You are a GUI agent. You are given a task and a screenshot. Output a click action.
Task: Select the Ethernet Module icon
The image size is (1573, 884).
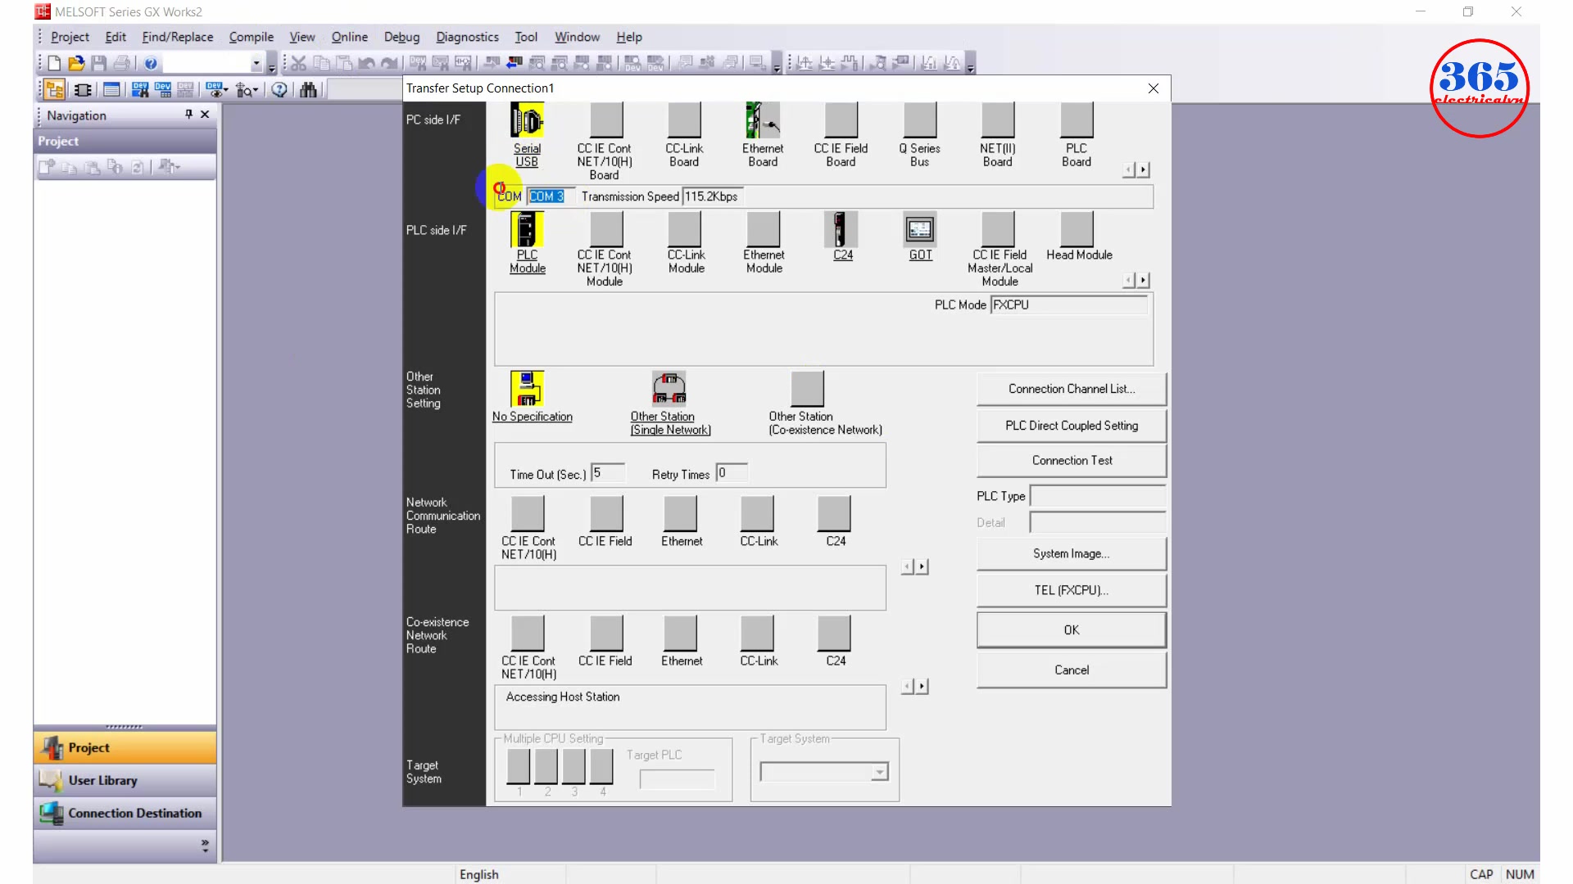pyautogui.click(x=763, y=229)
